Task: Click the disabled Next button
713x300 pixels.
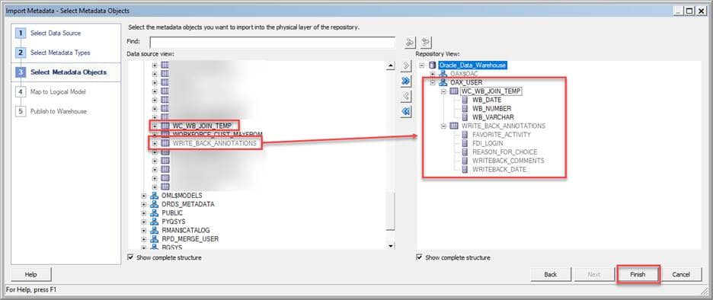Action: click(x=594, y=275)
